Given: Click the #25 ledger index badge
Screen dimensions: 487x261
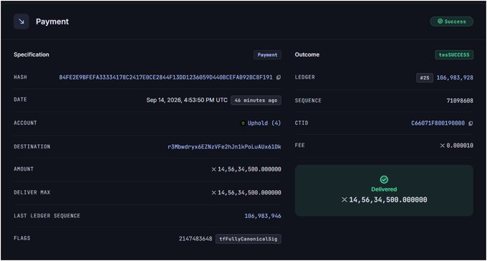Looking at the screenshot, I should [x=425, y=77].
